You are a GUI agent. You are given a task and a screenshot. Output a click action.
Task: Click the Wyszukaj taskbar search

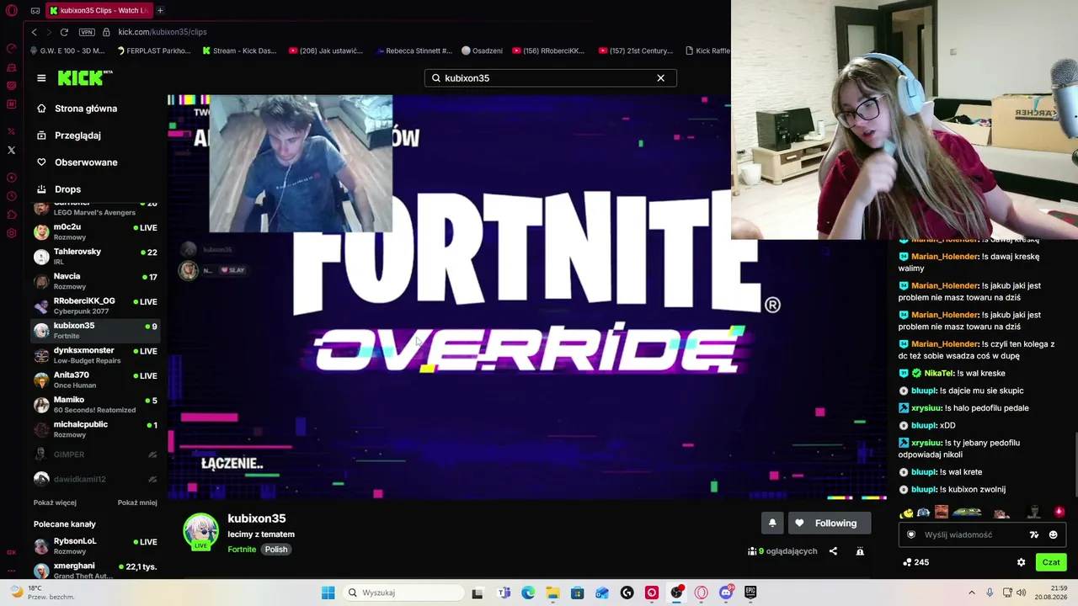(x=403, y=593)
